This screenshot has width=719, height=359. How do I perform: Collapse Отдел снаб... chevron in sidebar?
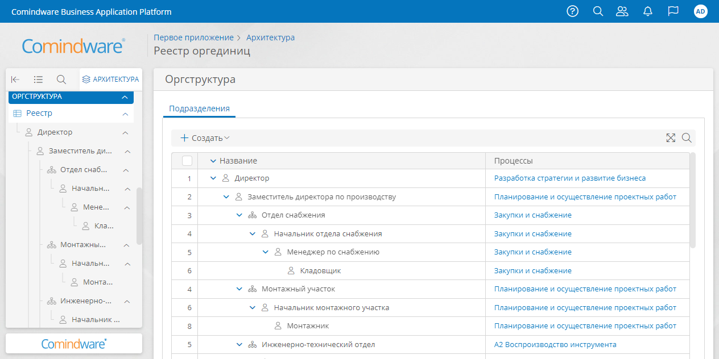point(126,170)
